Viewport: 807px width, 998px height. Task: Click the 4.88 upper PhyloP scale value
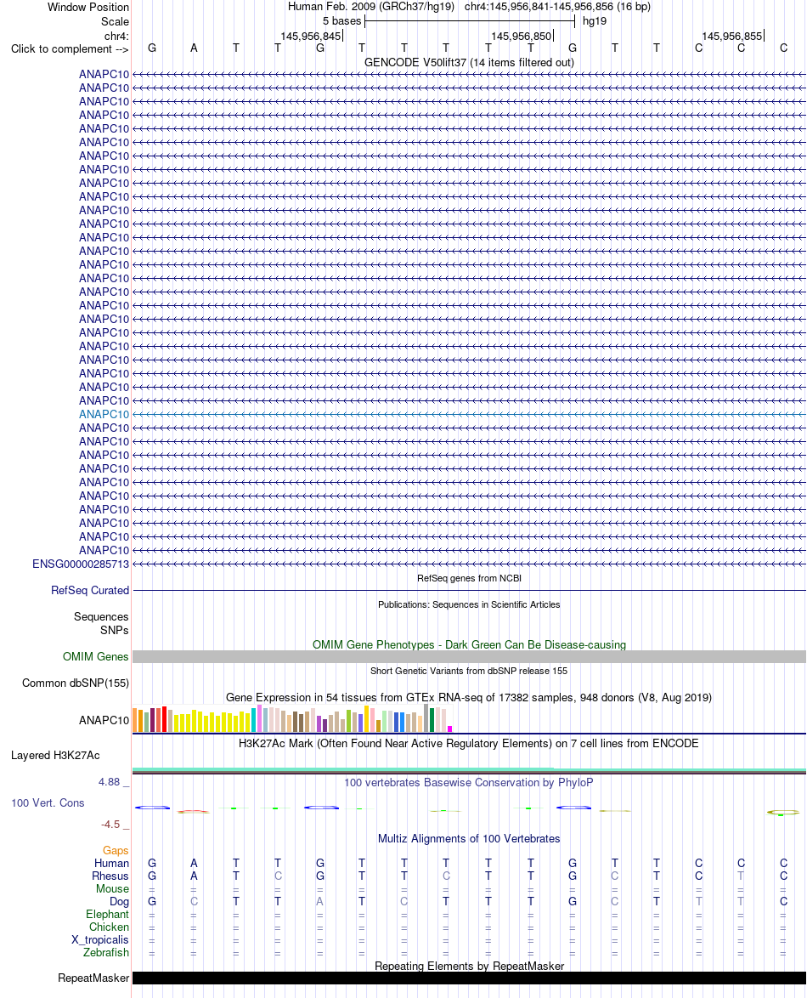coord(109,781)
